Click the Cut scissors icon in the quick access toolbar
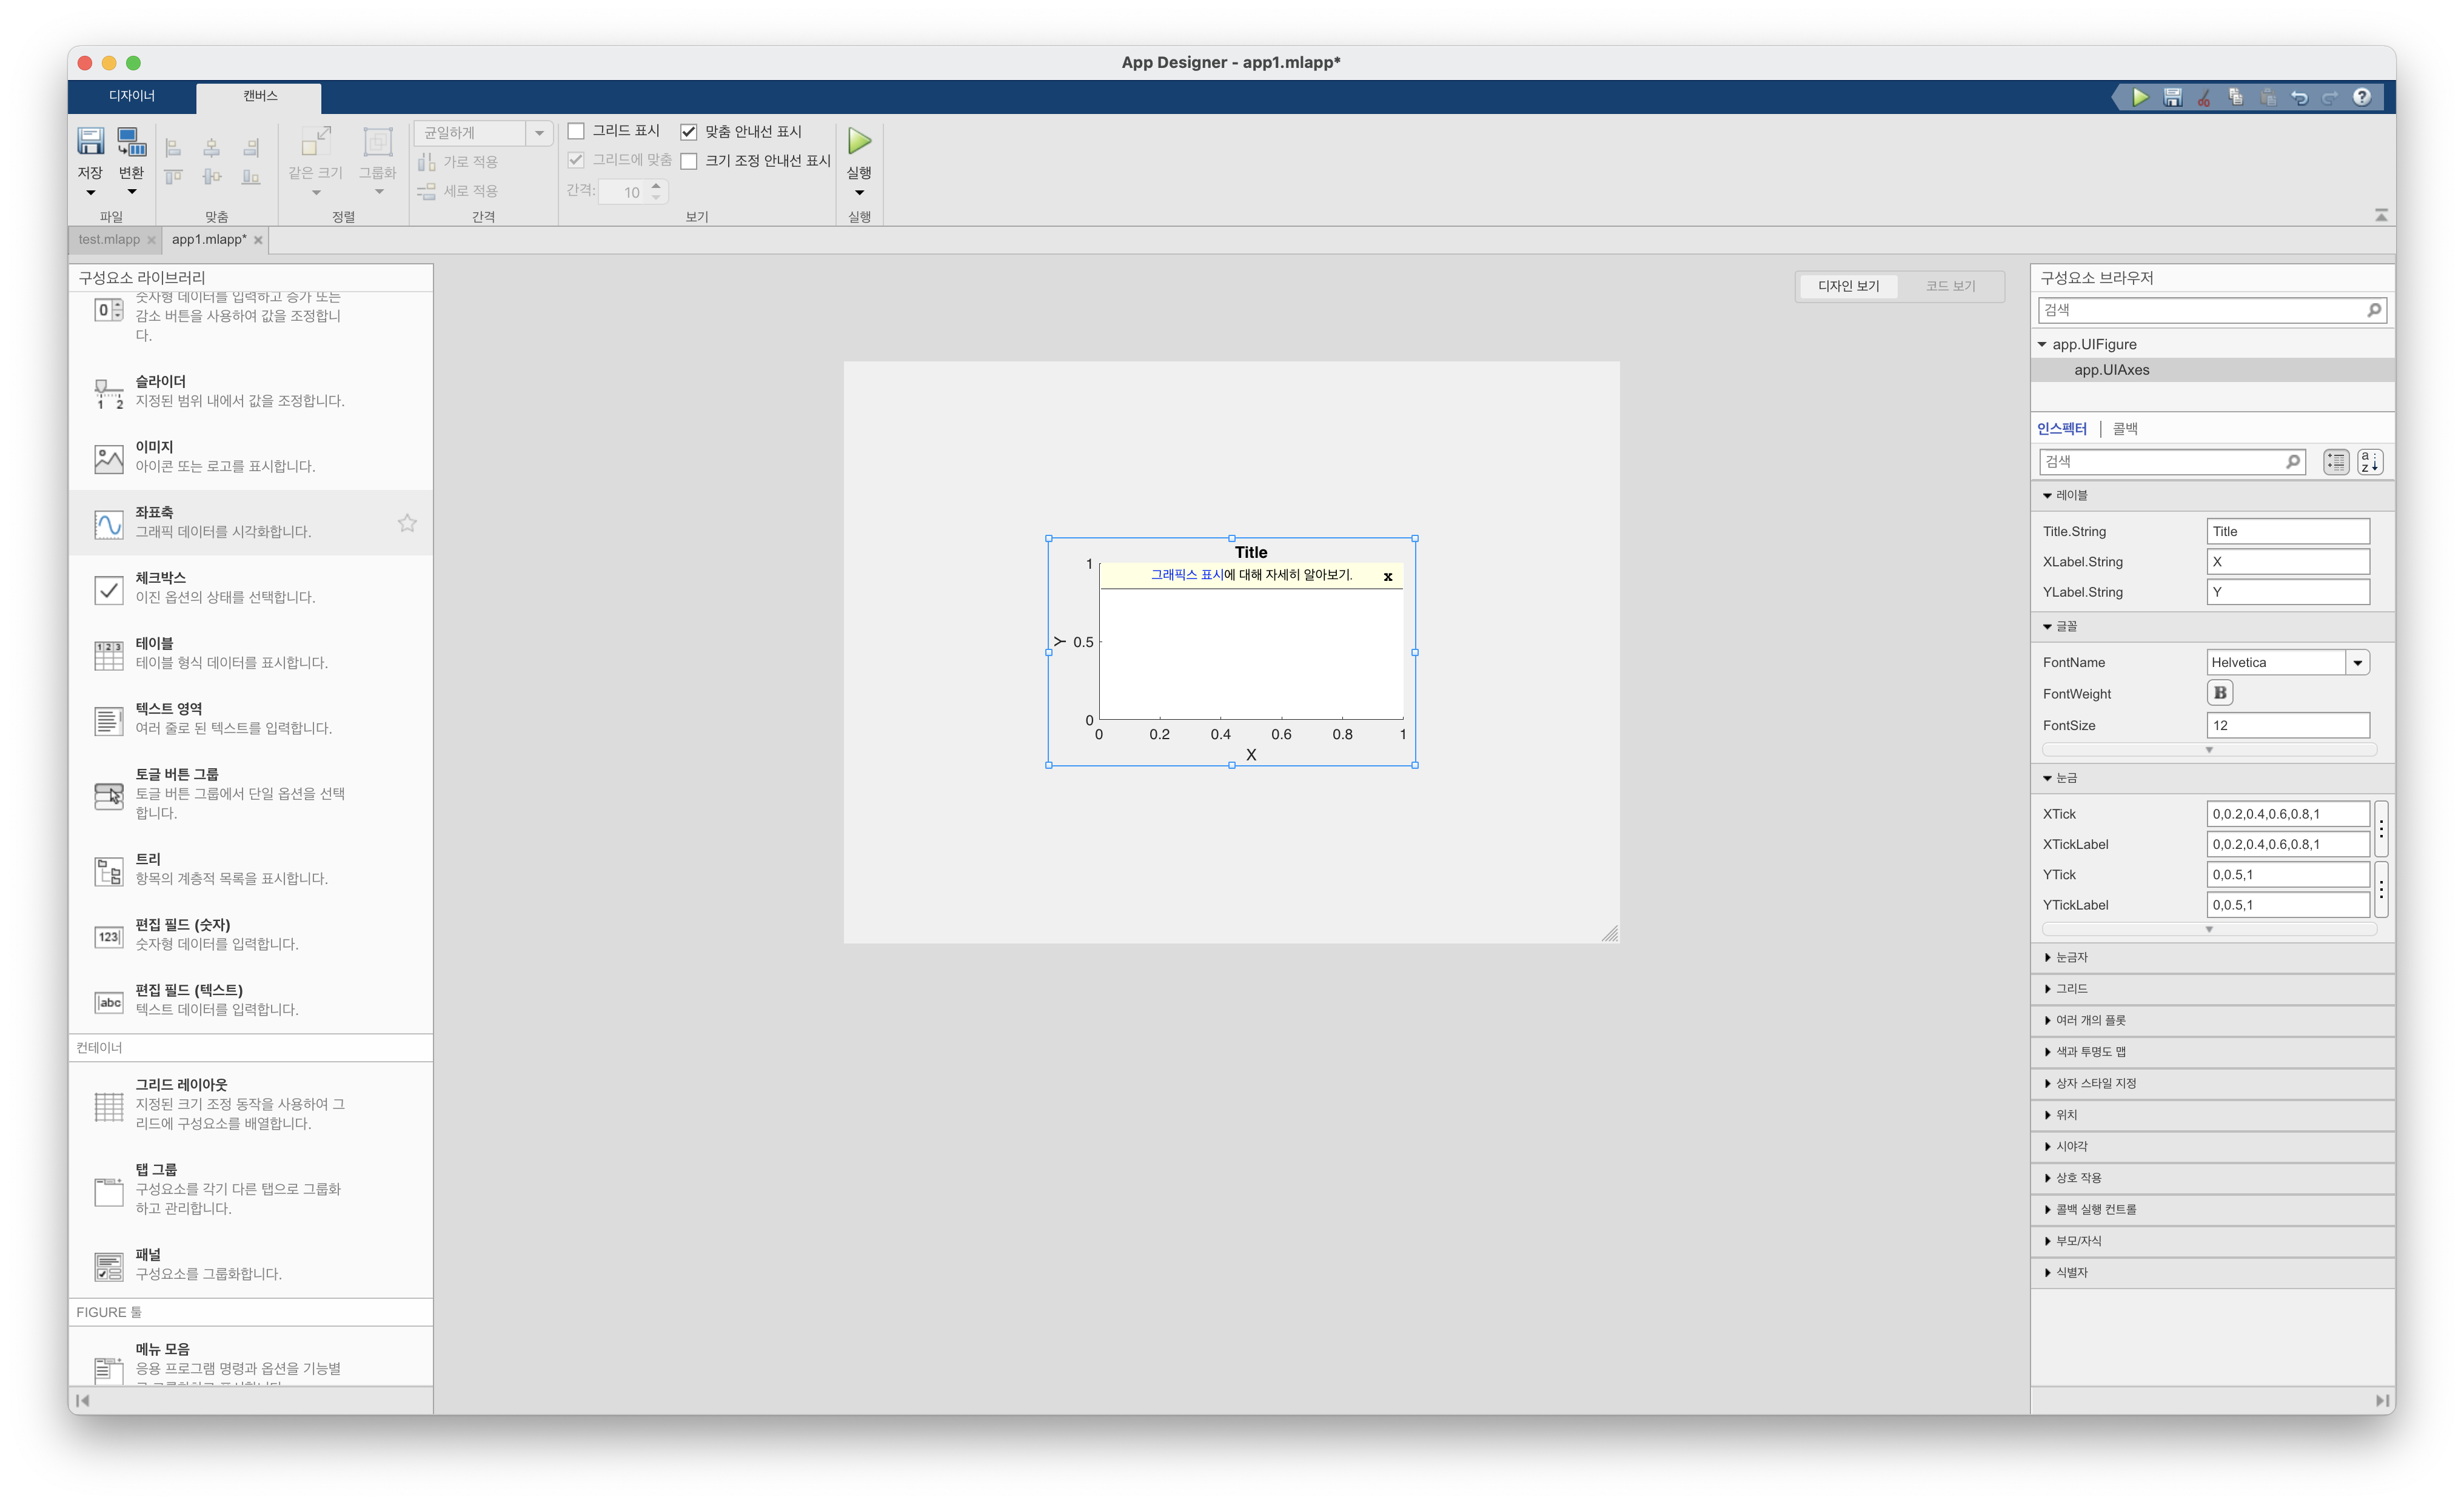2464x1505 pixels. tap(2204, 97)
